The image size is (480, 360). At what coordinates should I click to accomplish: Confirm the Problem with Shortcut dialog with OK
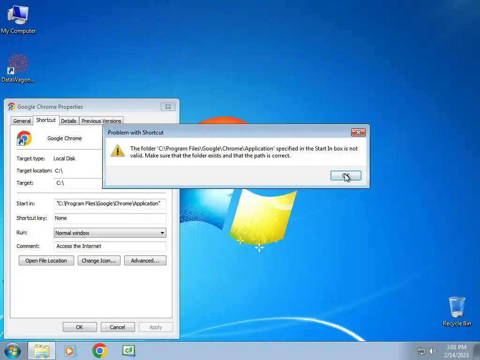click(x=345, y=176)
